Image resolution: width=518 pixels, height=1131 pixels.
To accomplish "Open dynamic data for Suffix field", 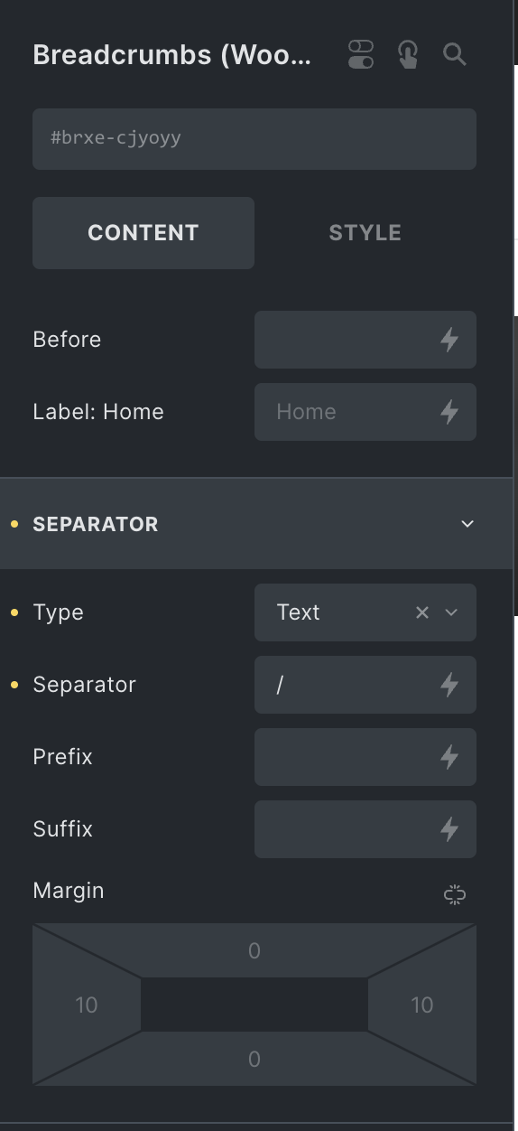I will [x=449, y=829].
